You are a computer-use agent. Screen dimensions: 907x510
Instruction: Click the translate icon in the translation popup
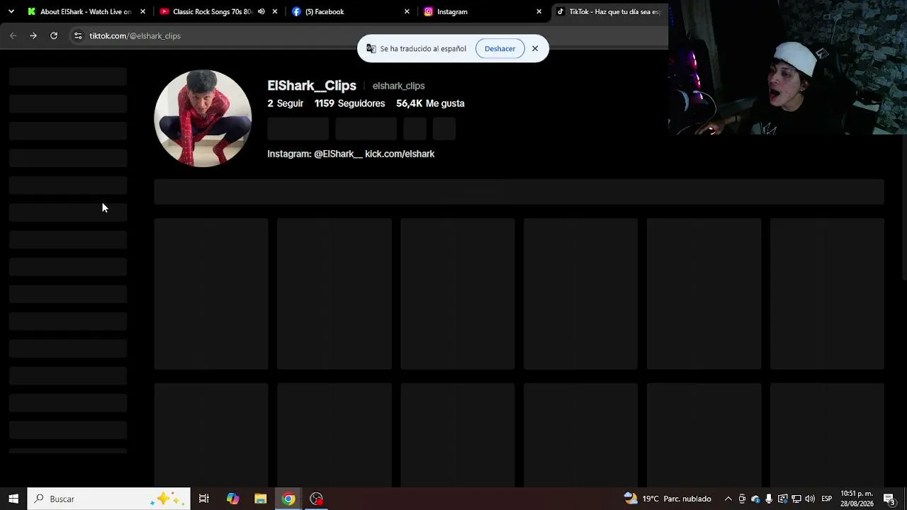click(x=371, y=49)
